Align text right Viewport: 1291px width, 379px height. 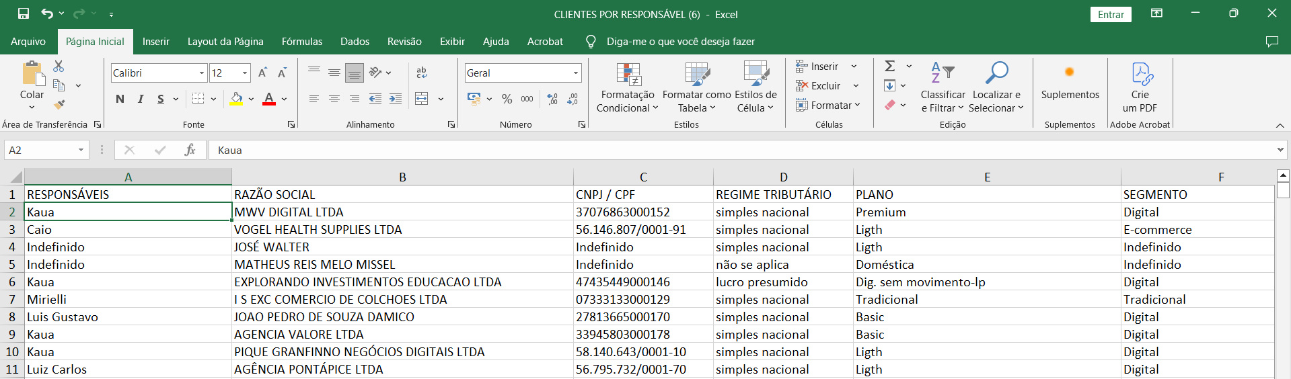point(355,99)
